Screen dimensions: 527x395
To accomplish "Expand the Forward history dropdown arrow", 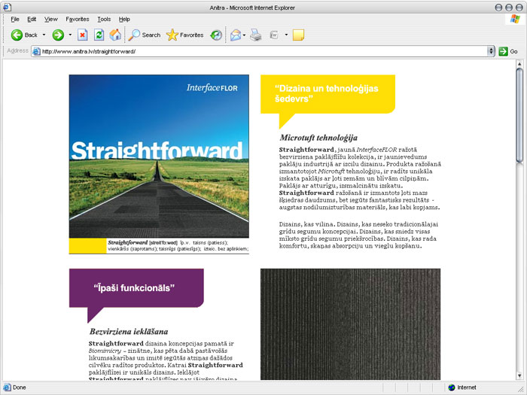I will (70, 35).
